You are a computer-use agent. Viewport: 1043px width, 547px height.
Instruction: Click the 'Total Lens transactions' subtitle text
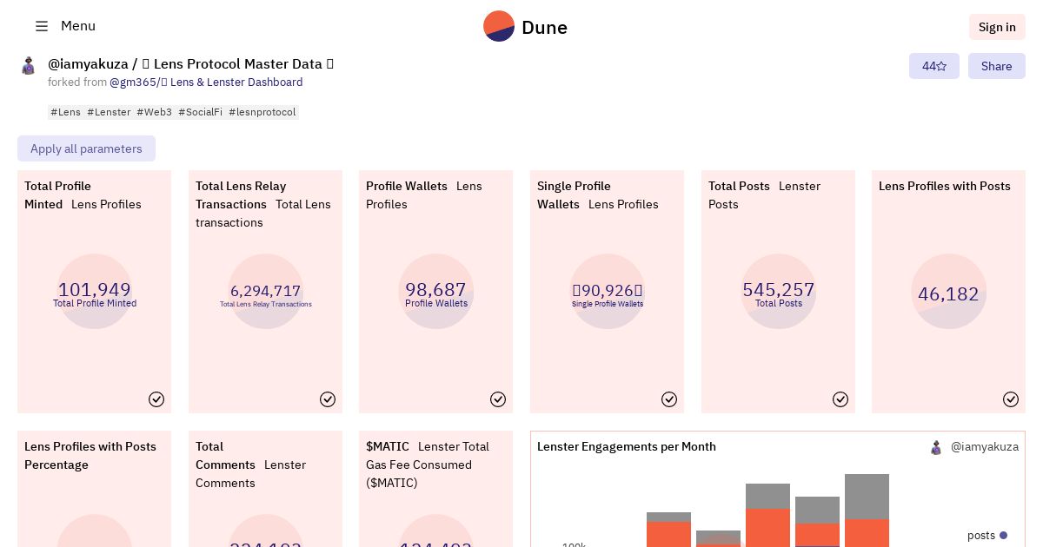coord(263,214)
